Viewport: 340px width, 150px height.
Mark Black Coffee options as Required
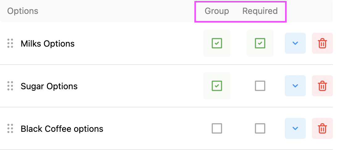(260, 128)
